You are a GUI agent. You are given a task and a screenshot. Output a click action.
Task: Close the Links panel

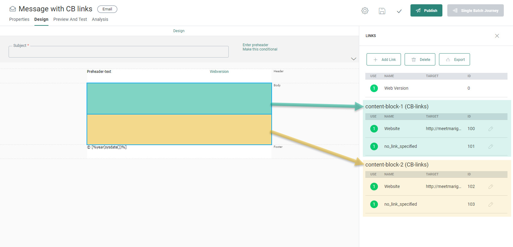point(497,36)
